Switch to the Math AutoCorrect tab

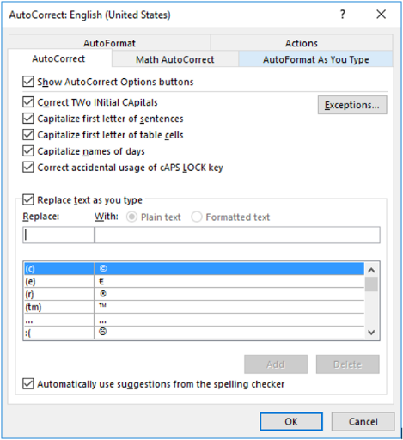click(x=175, y=59)
